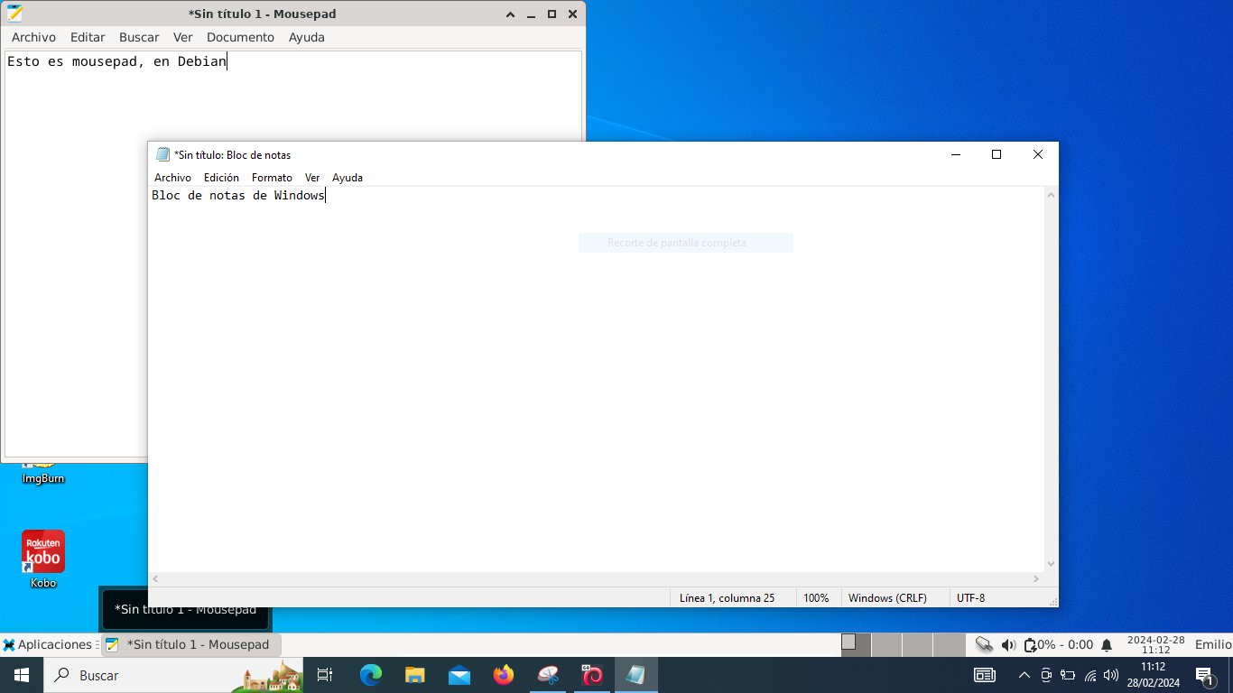Show hidden Windows tray icons

1024,675
